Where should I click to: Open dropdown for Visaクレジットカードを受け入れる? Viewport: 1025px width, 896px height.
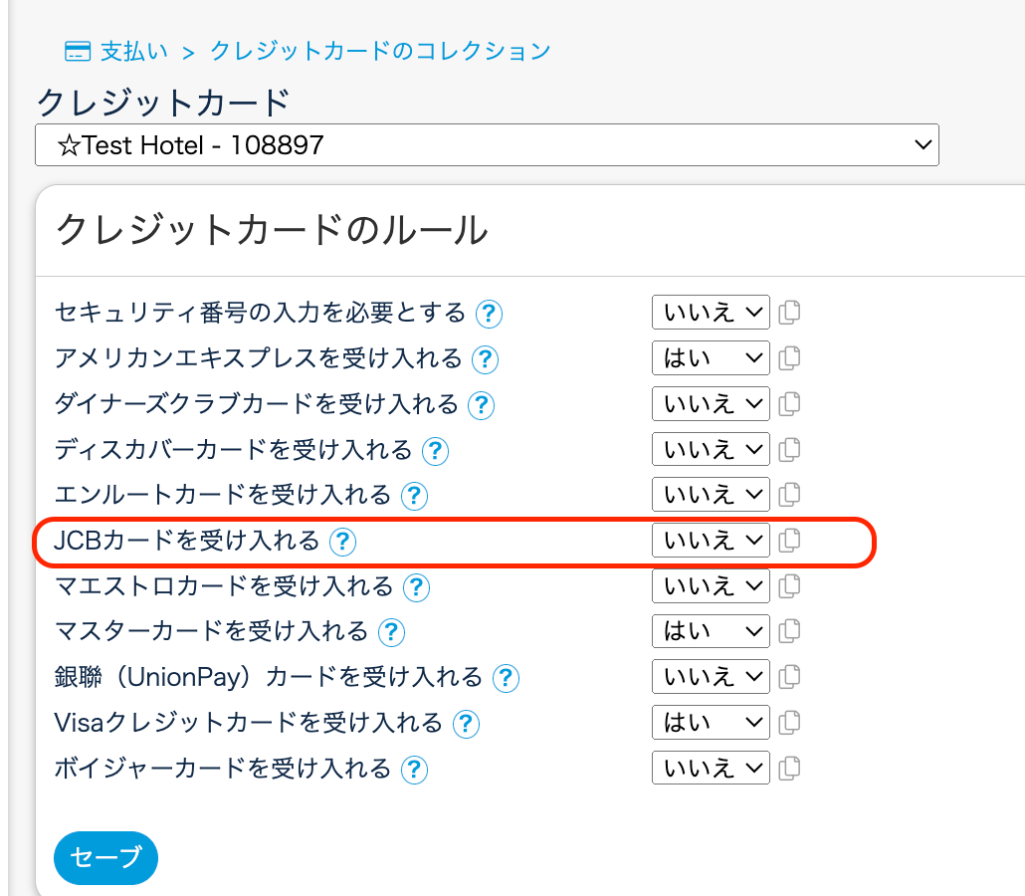(x=711, y=723)
